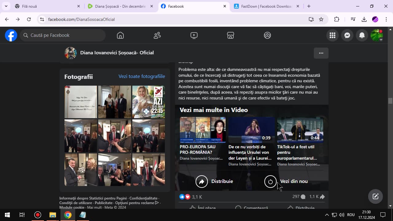Image resolution: width=393 pixels, height=221 pixels.
Task: Bookmark this page with the star icon
Action: [321, 19]
